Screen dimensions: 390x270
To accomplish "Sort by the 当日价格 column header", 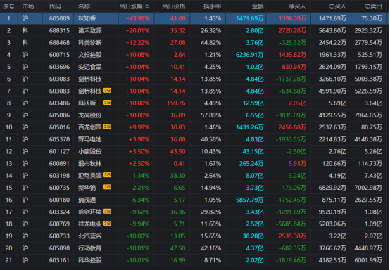I will [x=174, y=6].
